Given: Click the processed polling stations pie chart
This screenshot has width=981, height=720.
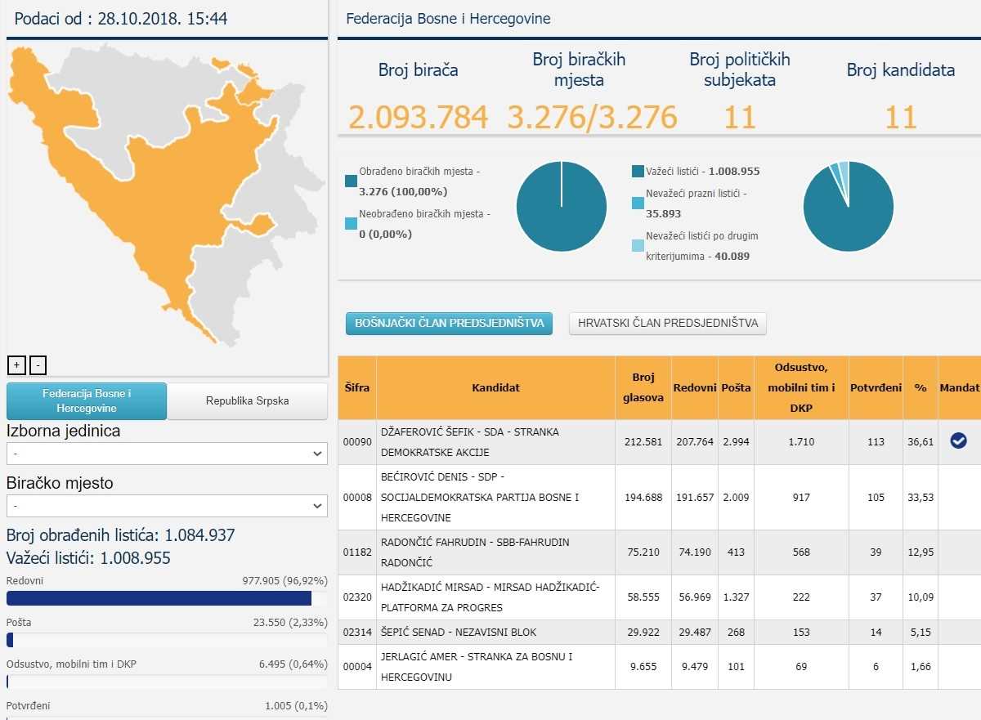Looking at the screenshot, I should click(x=562, y=207).
